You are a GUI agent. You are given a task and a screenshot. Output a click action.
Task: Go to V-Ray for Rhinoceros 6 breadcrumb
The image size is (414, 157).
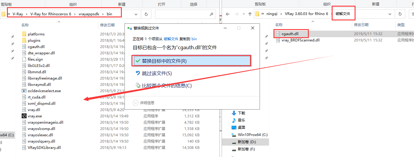(x=51, y=14)
